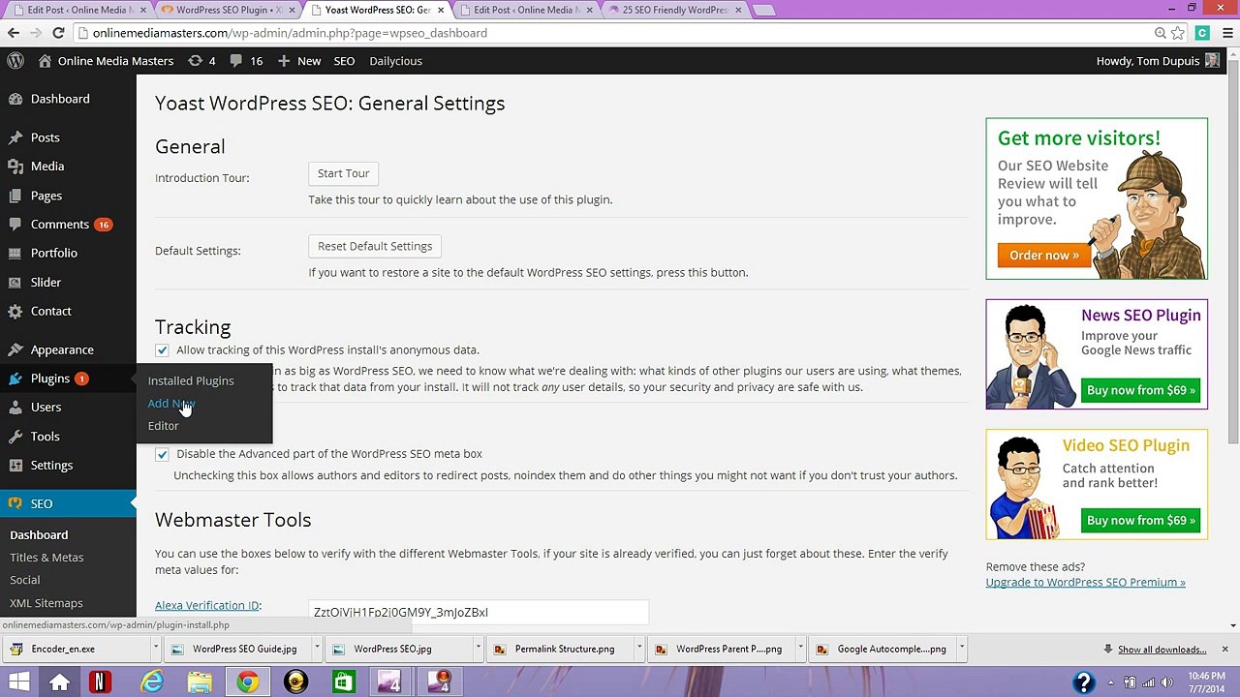Click Buy now for News SEO Plugin
The height and width of the screenshot is (697, 1240).
[x=1141, y=390]
